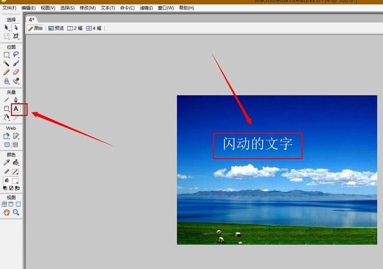Set default stroke and fill colors
Image resolution: width=383 pixels, height=269 pixels.
5,188
